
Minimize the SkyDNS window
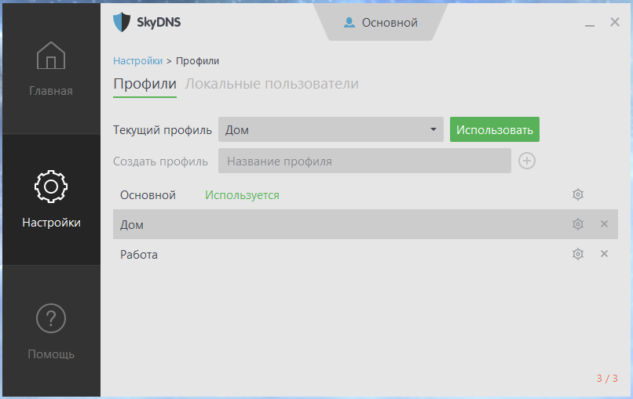click(x=589, y=24)
